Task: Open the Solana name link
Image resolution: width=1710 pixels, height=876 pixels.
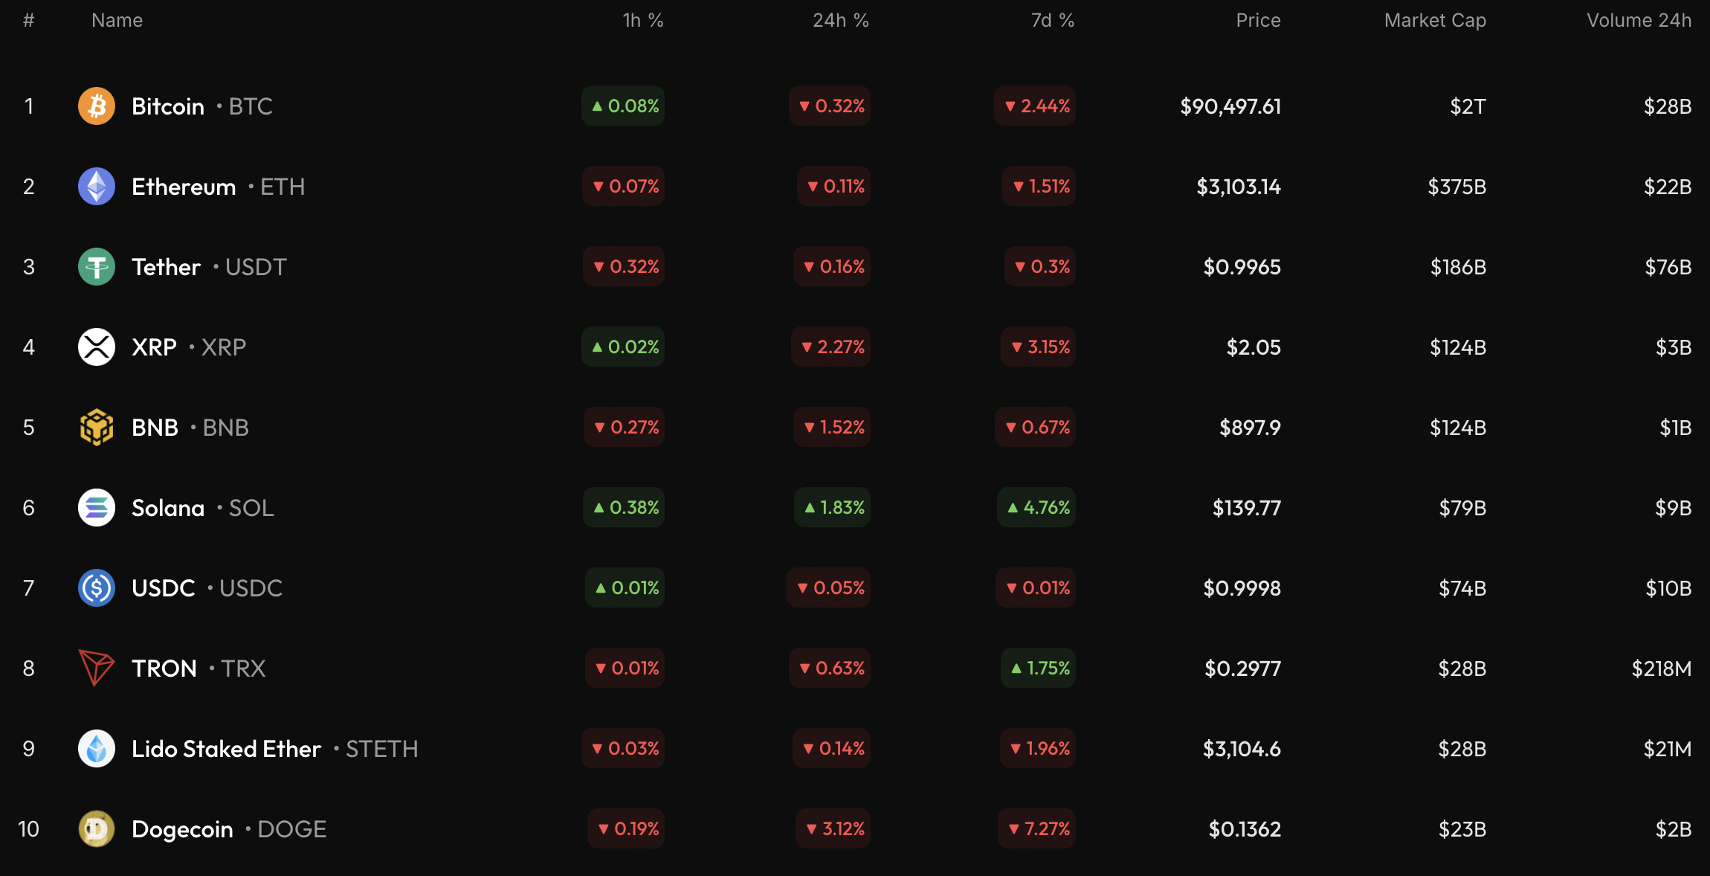Action: click(168, 508)
